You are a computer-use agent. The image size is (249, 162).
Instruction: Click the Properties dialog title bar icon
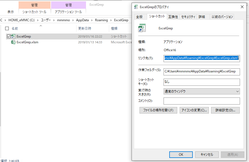click(136, 7)
